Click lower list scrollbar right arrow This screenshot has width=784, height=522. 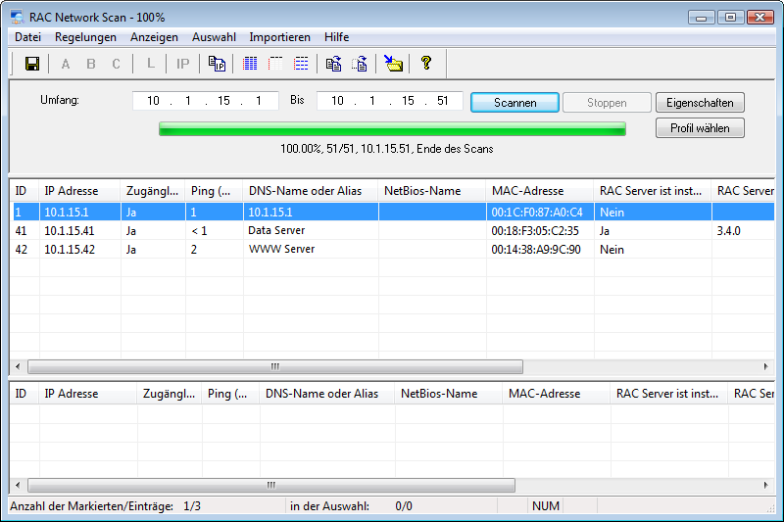(x=766, y=485)
